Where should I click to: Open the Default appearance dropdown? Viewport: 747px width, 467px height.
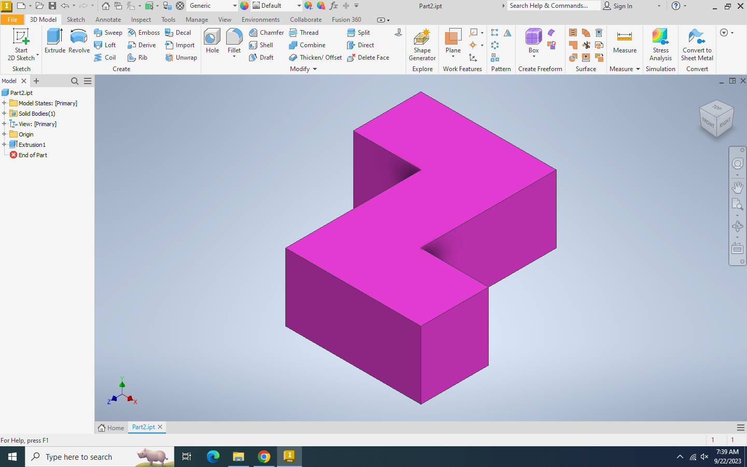pyautogui.click(x=299, y=6)
